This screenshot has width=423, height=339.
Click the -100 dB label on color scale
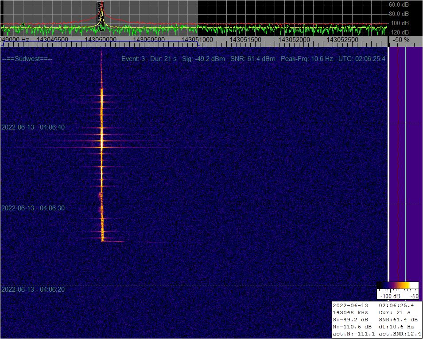[390, 297]
